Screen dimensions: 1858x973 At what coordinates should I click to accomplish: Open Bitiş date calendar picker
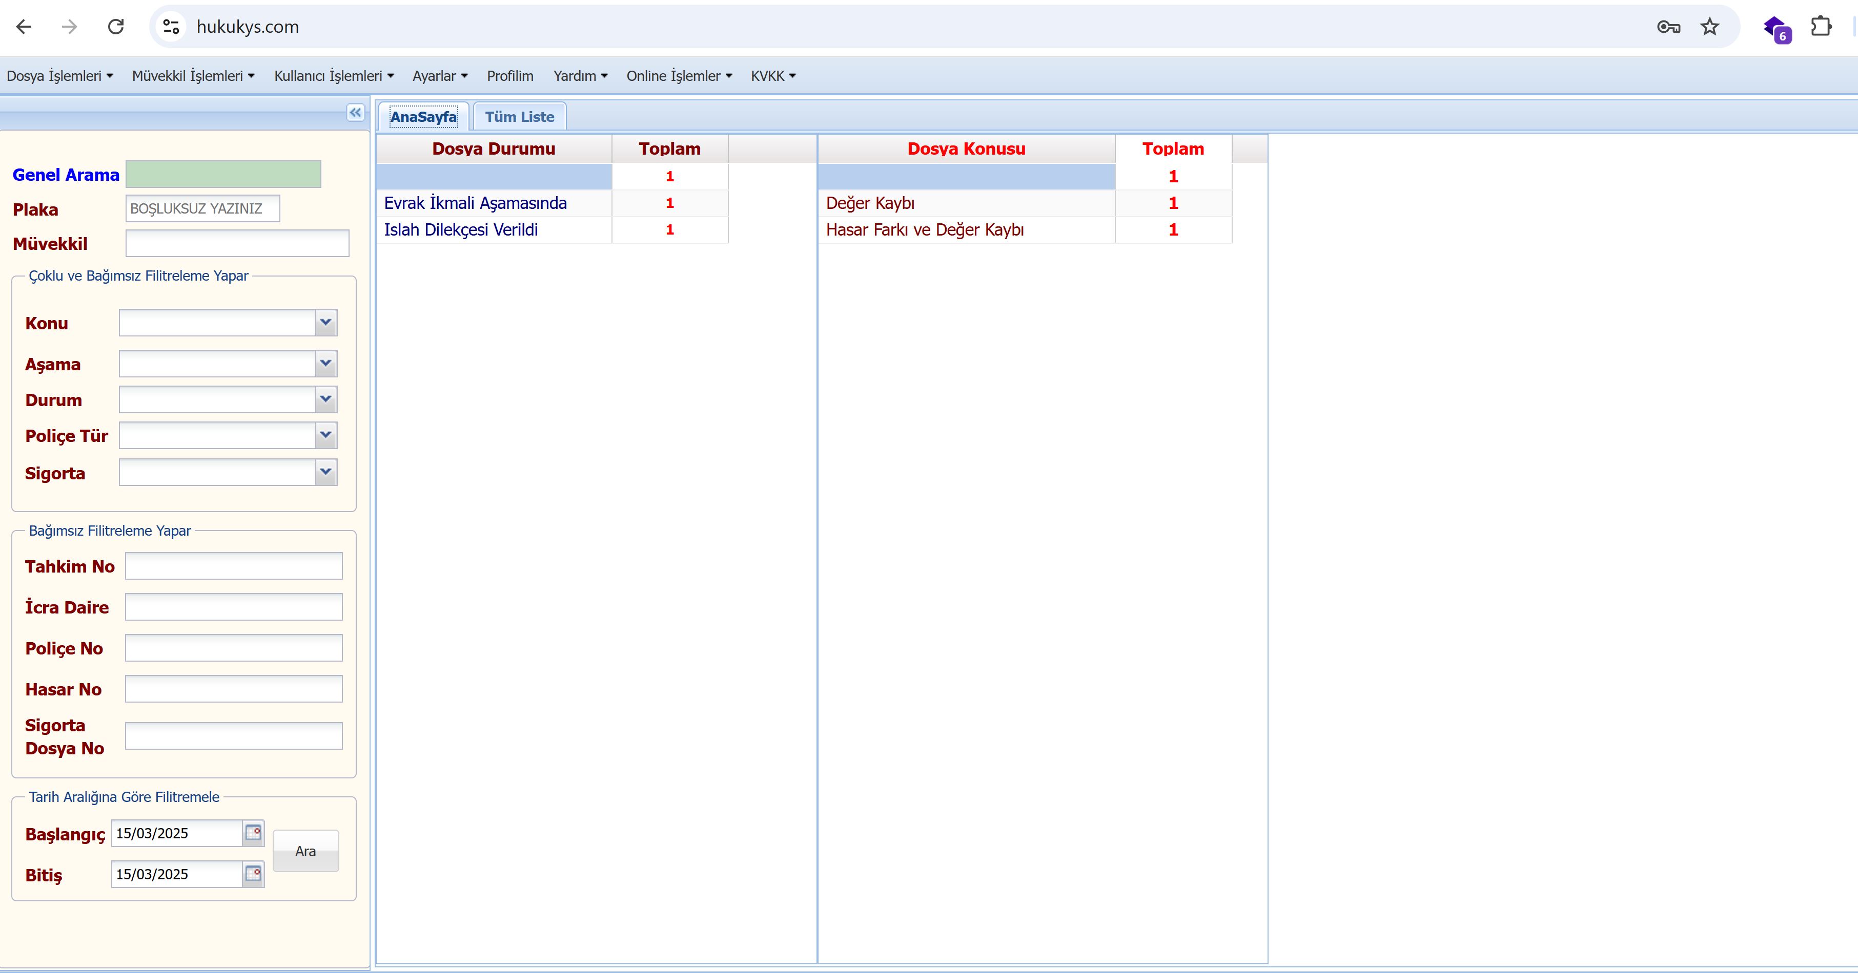(253, 874)
